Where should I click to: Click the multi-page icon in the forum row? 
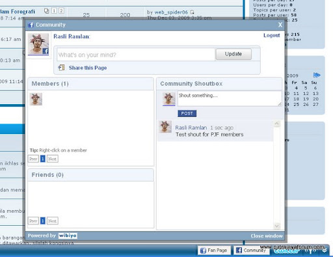pos(46,11)
